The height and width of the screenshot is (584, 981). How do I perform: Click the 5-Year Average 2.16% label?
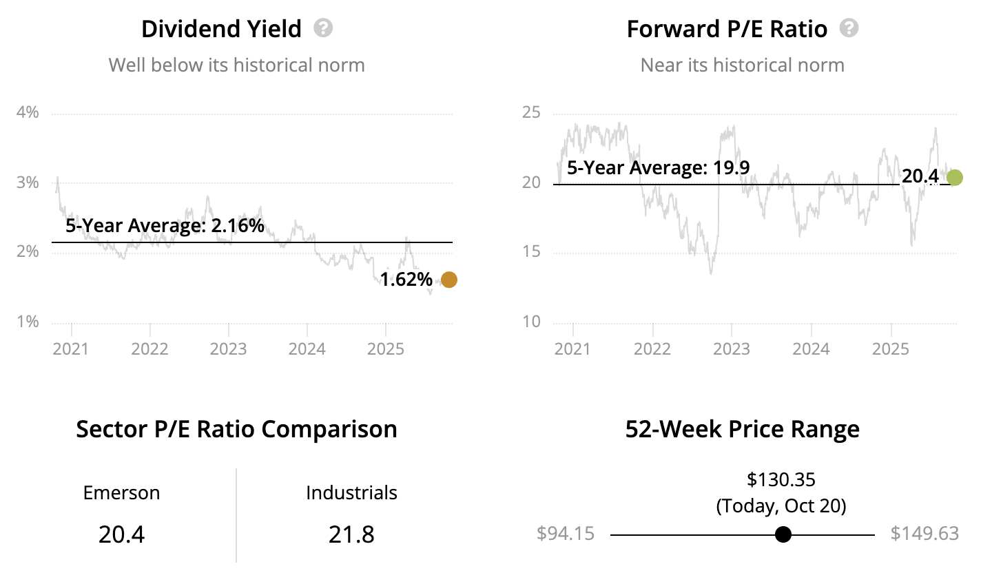click(165, 226)
